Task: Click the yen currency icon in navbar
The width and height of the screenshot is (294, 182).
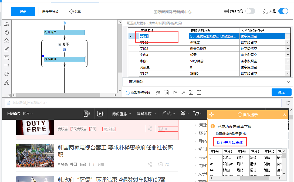Action: click(183, 114)
